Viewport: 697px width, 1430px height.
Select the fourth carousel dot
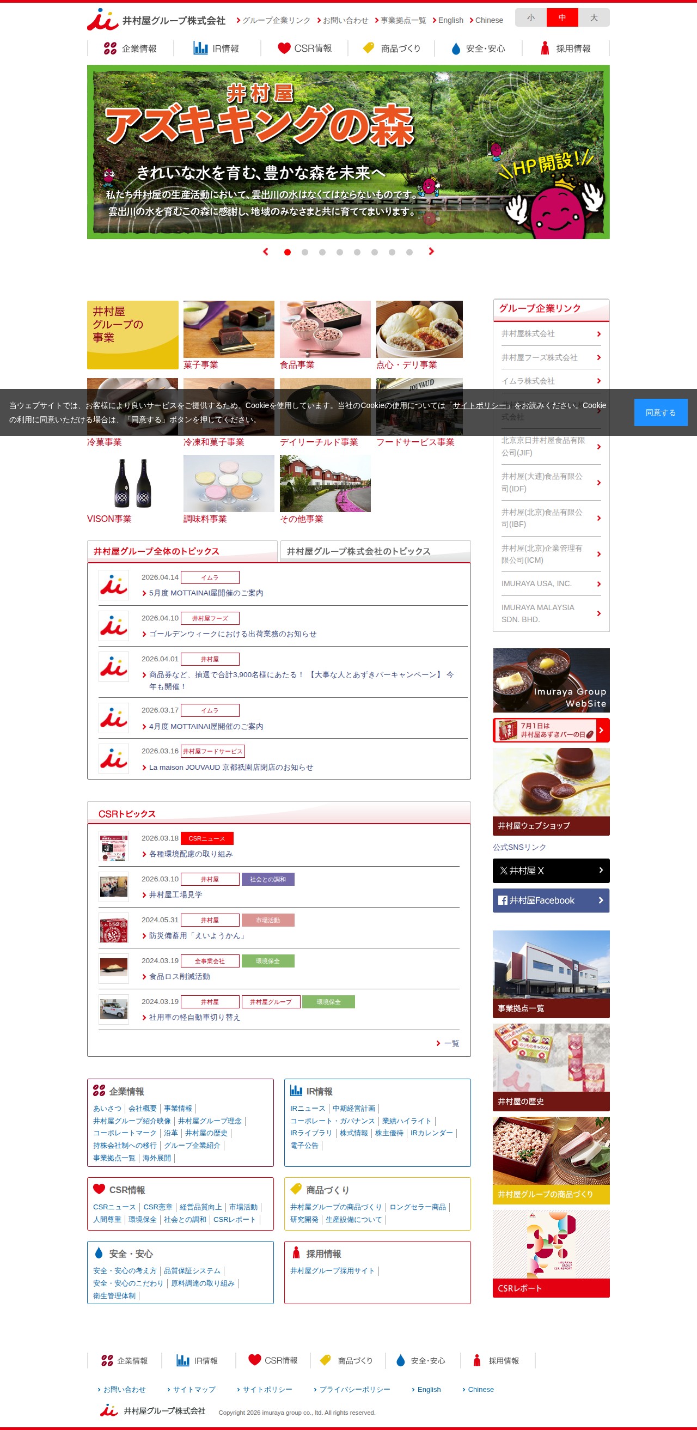click(x=340, y=252)
